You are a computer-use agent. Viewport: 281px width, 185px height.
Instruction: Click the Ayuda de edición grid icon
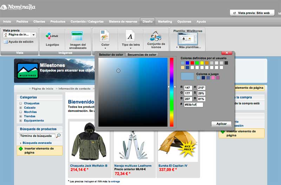tap(6, 42)
